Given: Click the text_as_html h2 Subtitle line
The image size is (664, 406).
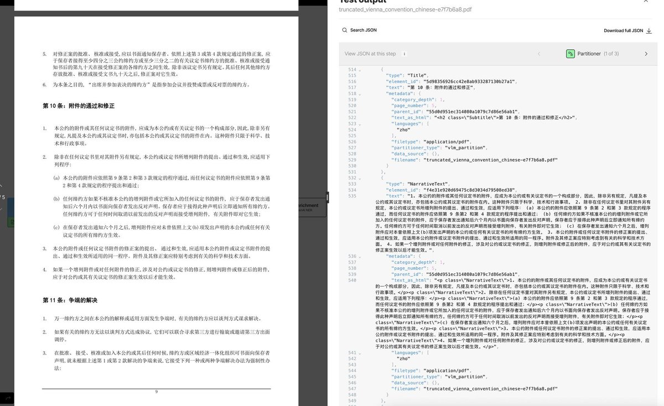Looking at the screenshot, I should coord(484,117).
